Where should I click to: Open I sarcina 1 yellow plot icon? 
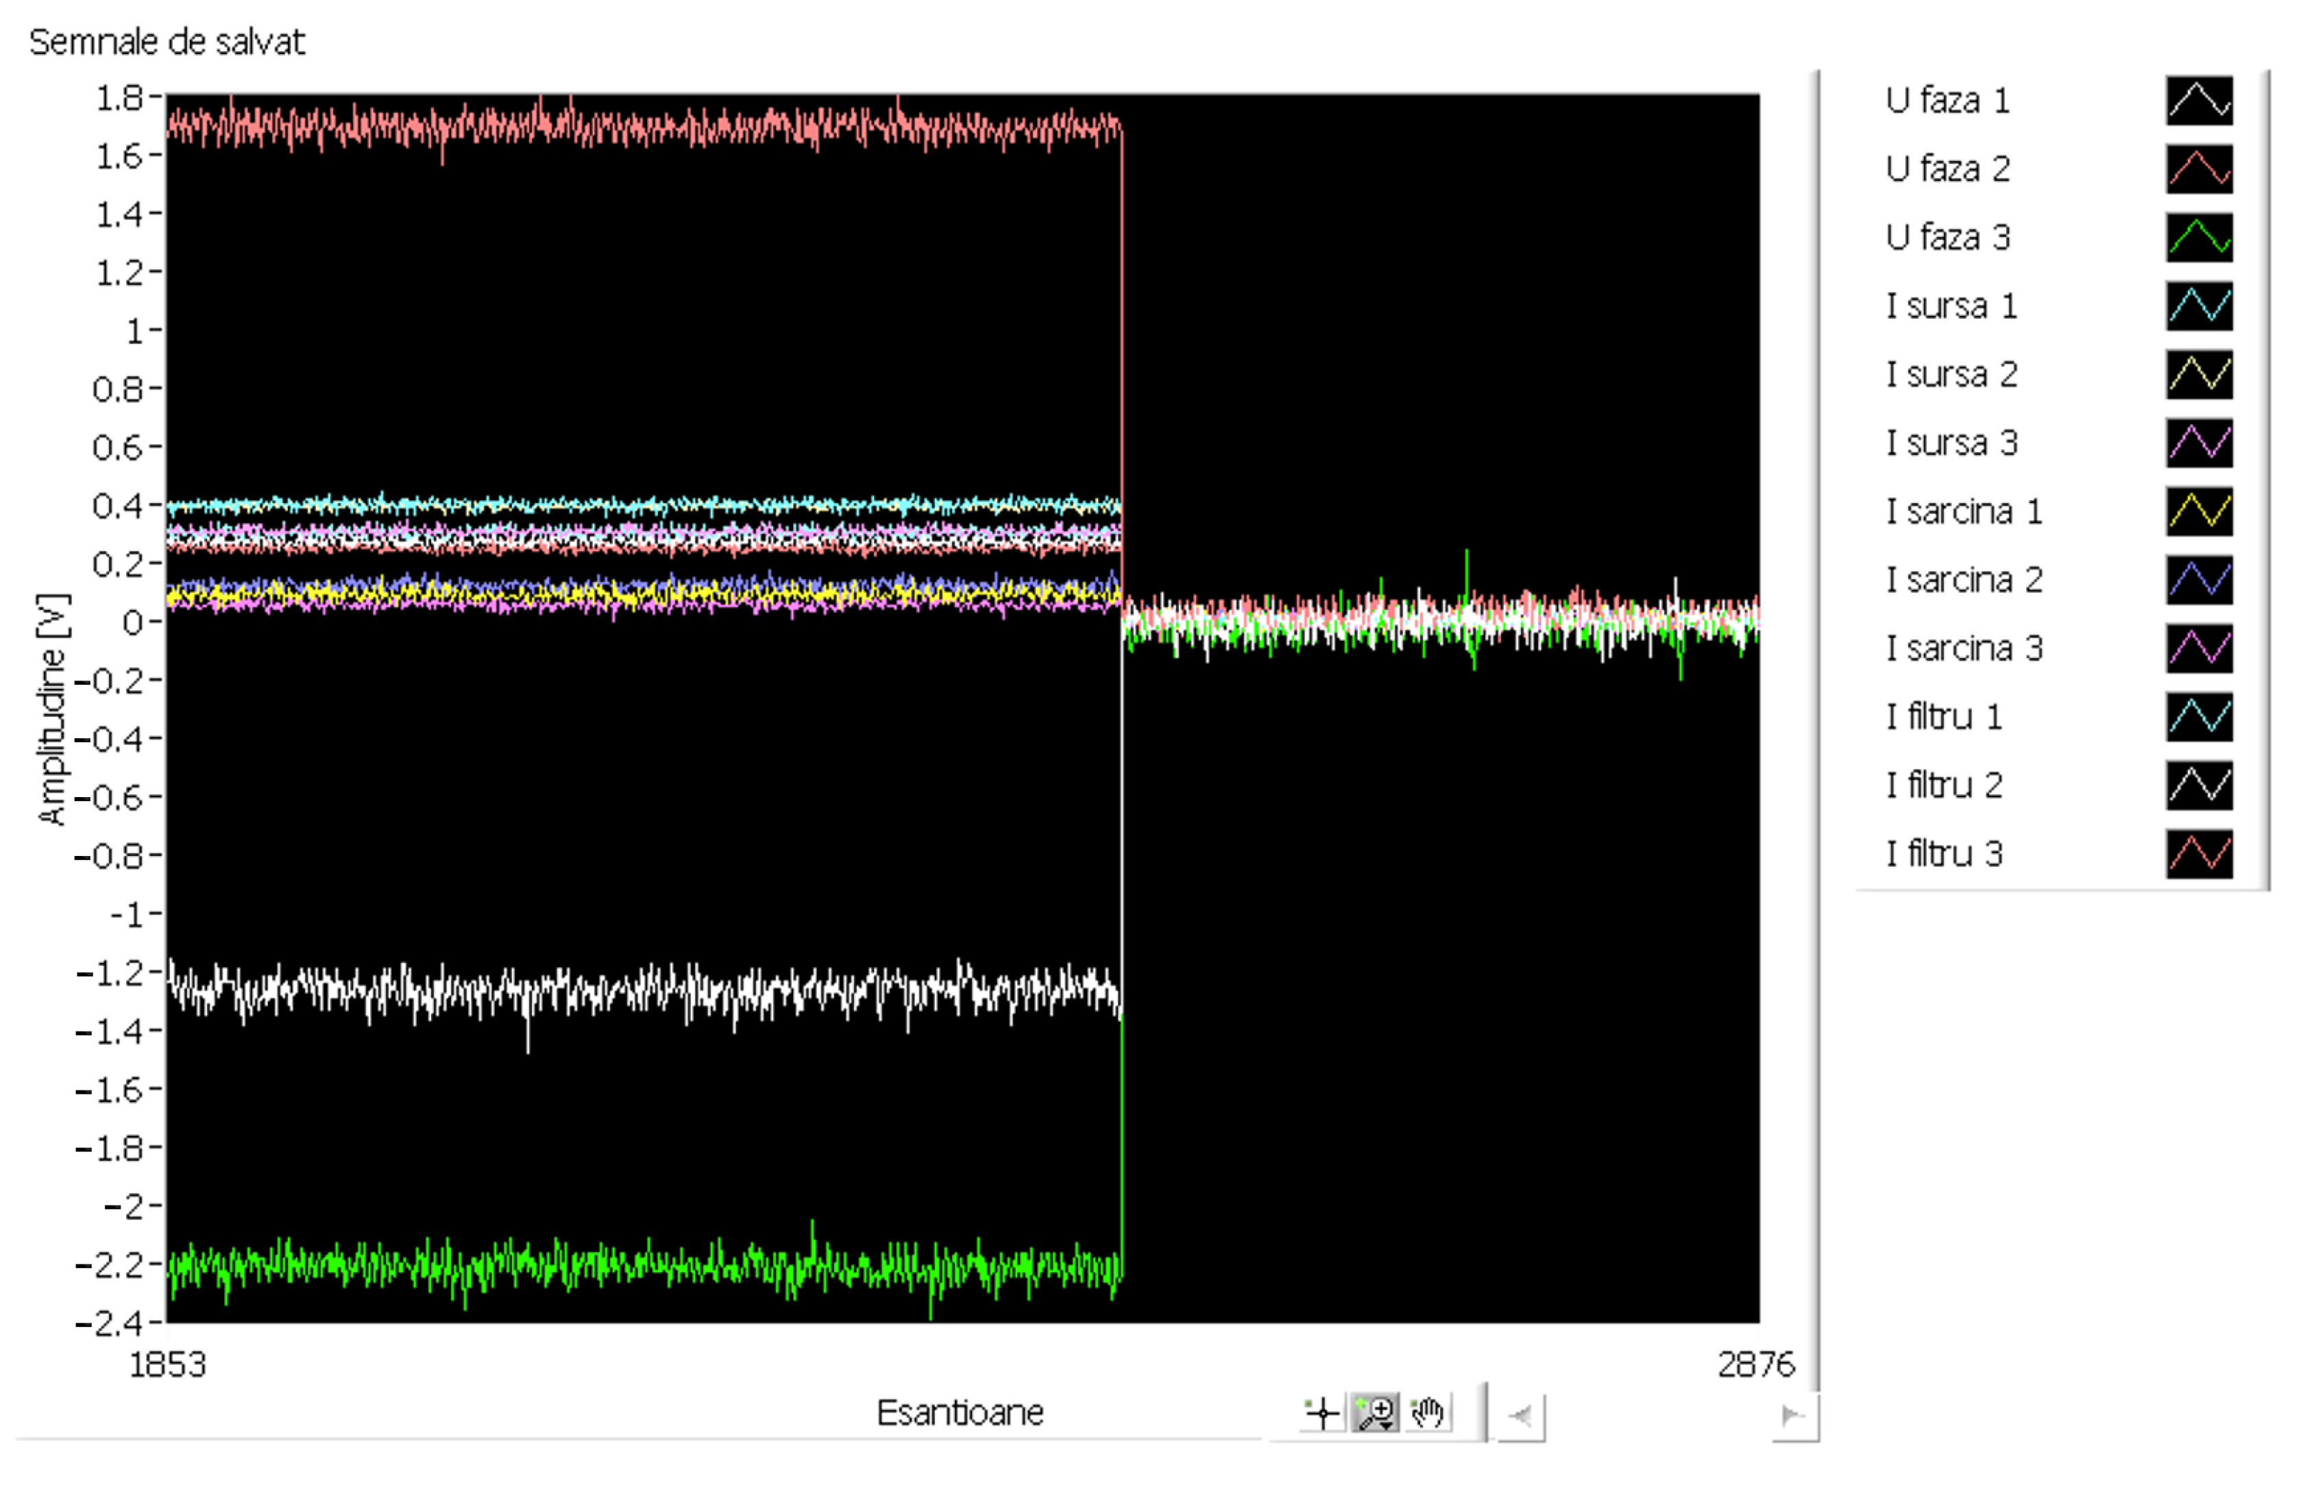coord(2199,512)
